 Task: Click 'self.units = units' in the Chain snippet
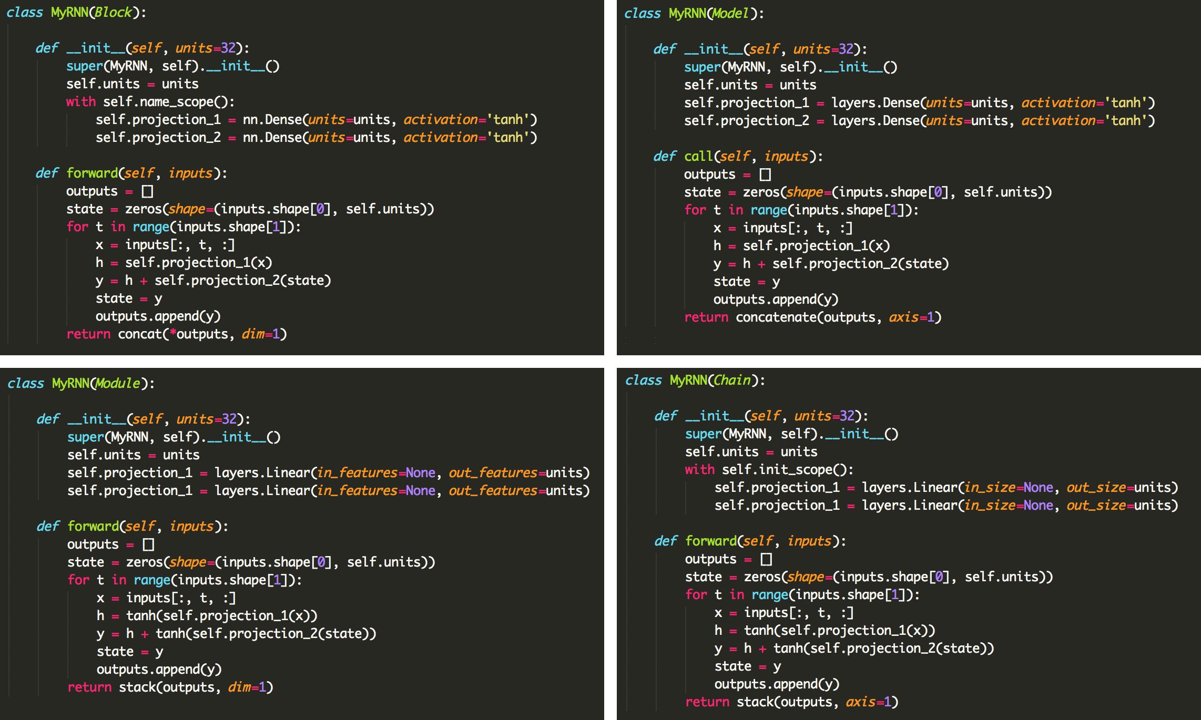(751, 452)
